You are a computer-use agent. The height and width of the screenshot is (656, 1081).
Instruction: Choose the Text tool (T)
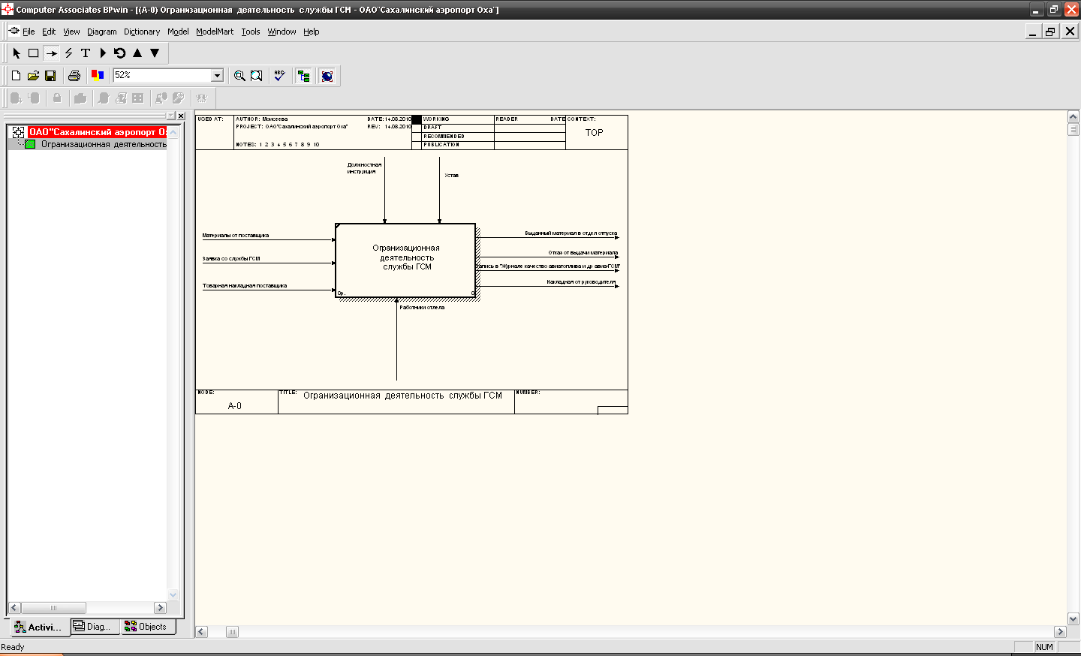click(86, 53)
